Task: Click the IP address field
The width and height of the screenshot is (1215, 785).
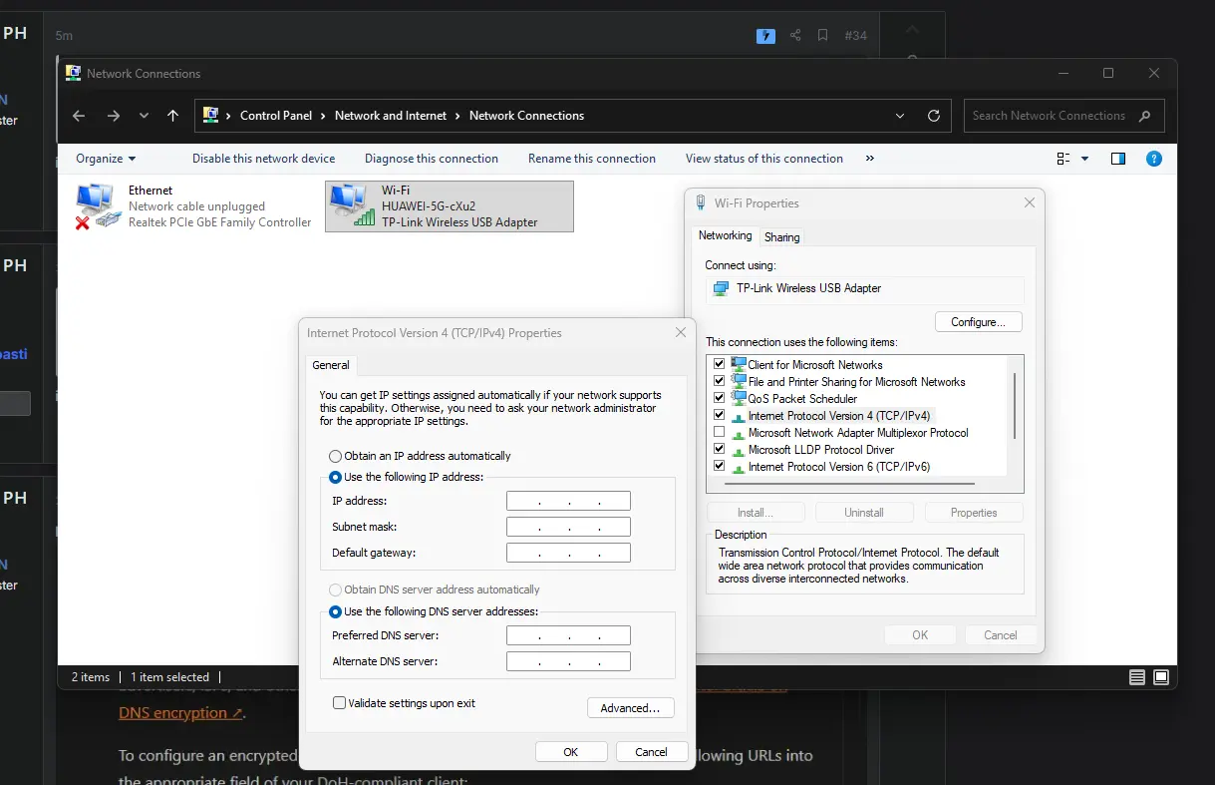Action: (x=568, y=501)
